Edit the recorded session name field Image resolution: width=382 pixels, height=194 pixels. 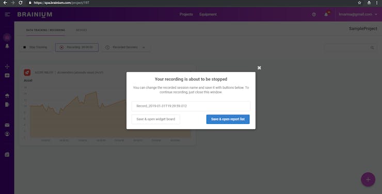[191, 106]
